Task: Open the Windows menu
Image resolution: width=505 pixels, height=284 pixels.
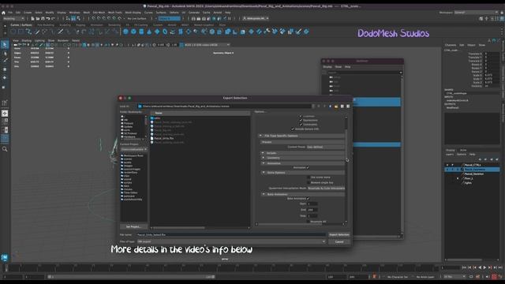Action: point(75,13)
